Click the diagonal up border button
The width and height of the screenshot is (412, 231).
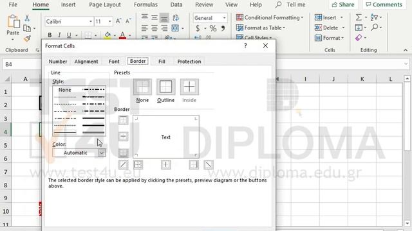tap(123, 165)
